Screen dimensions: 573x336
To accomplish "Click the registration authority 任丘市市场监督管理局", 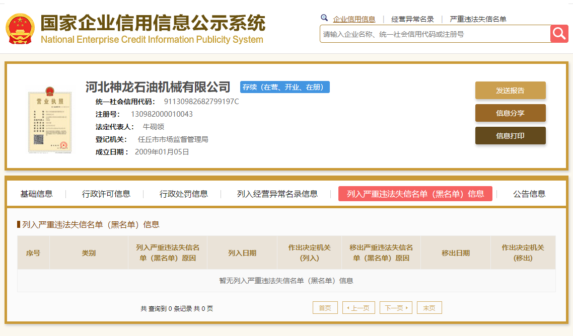I will 173,139.
